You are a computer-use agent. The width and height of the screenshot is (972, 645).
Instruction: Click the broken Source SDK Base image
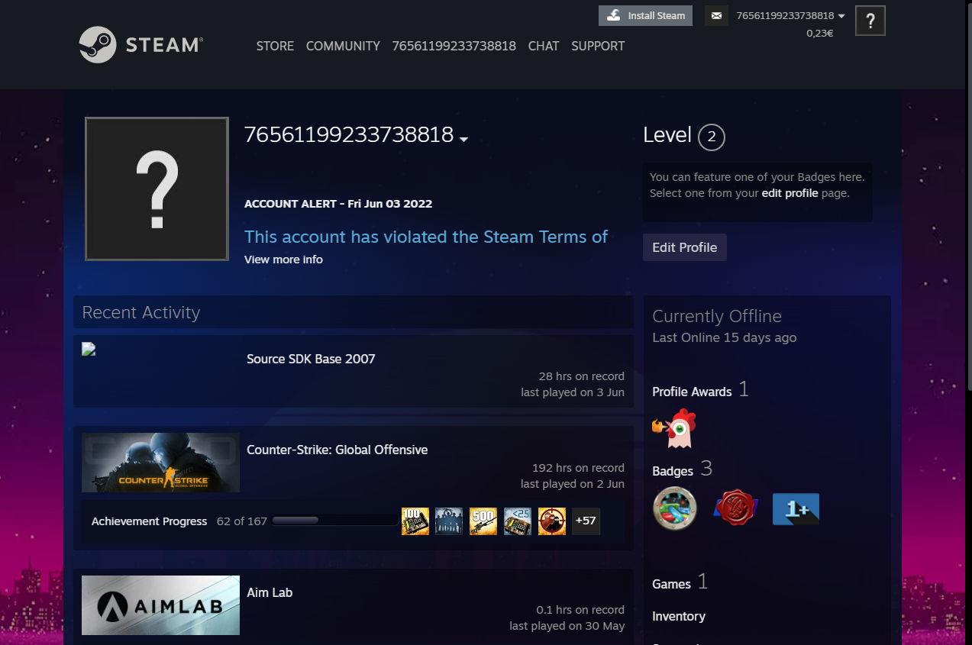(89, 350)
